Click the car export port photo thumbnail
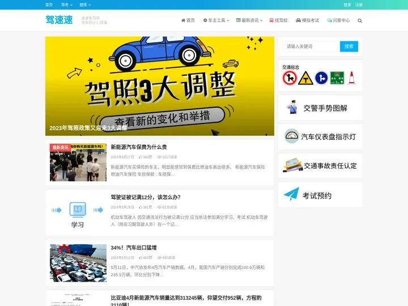Viewport: 408px width, 306px height. 78,263
